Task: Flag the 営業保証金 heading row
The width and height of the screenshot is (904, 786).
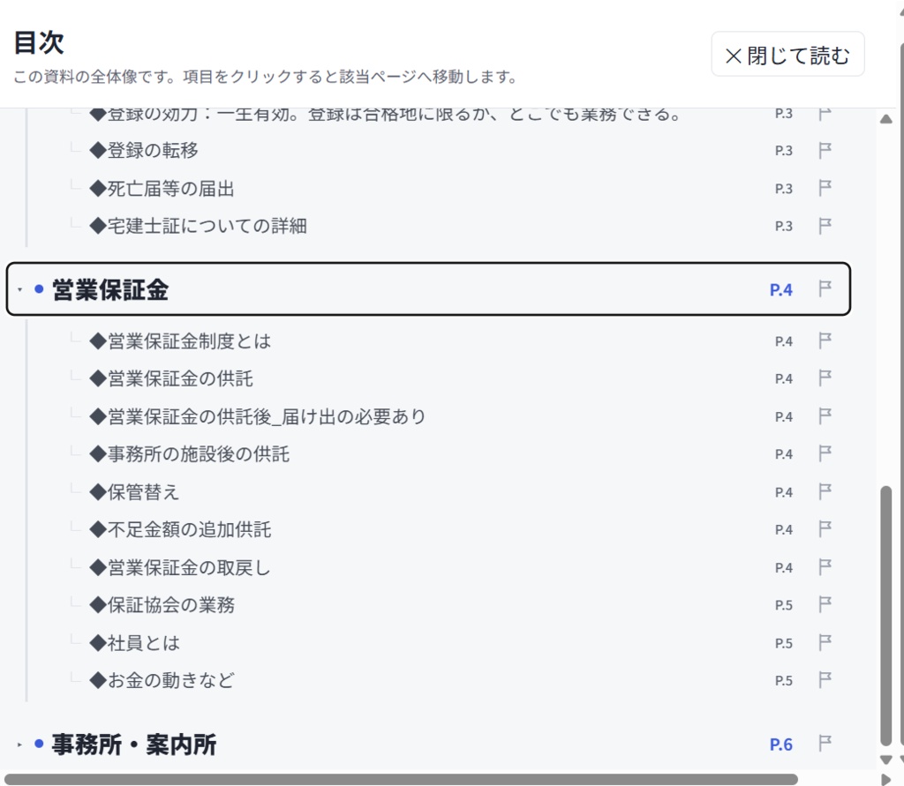Action: click(x=825, y=288)
